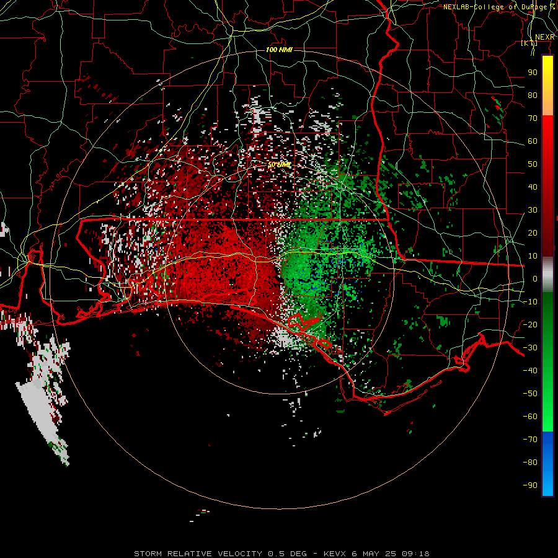Click the -20 value on the velocity scale
Viewport: 558px width, 558px height.
pyautogui.click(x=530, y=324)
